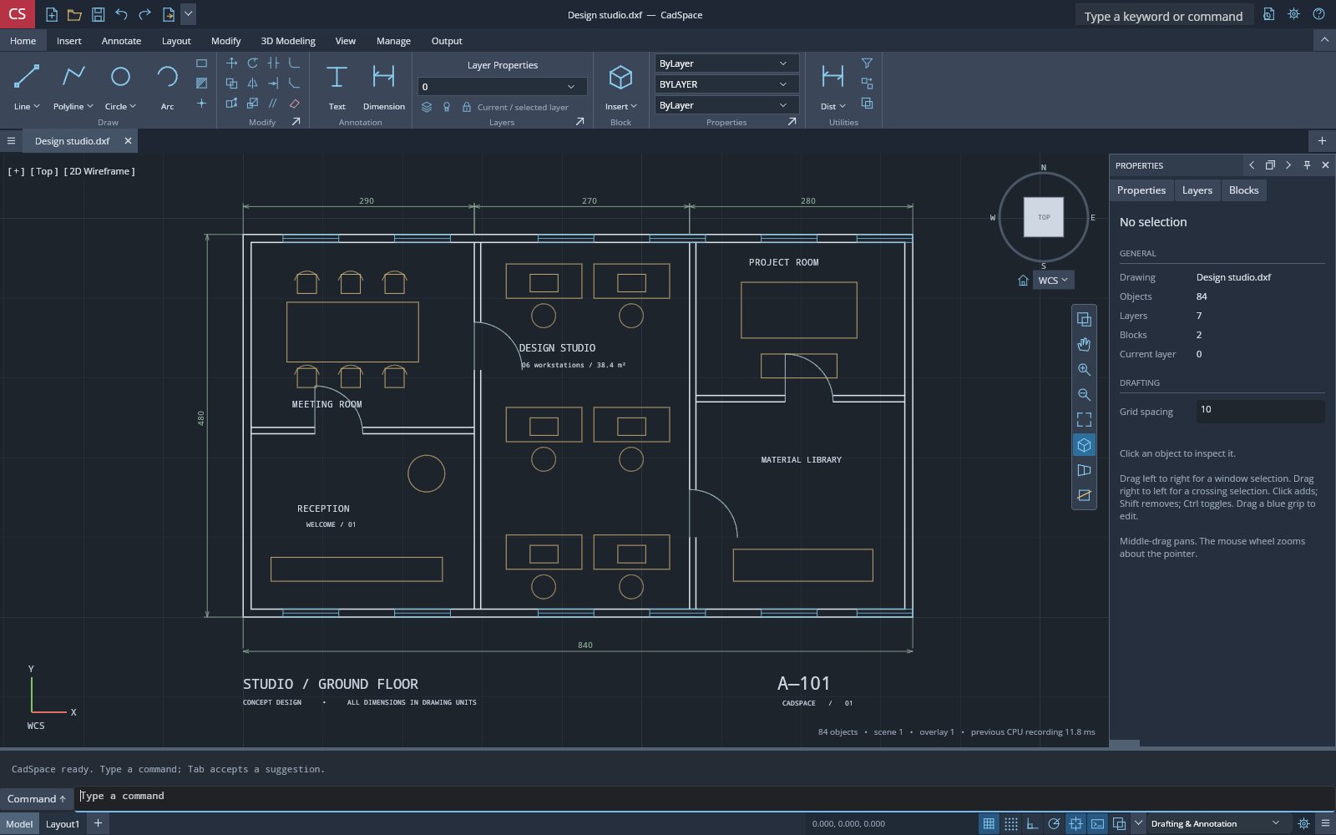The image size is (1336, 835).
Task: Open a file using the folder icon
Action: [x=74, y=14]
